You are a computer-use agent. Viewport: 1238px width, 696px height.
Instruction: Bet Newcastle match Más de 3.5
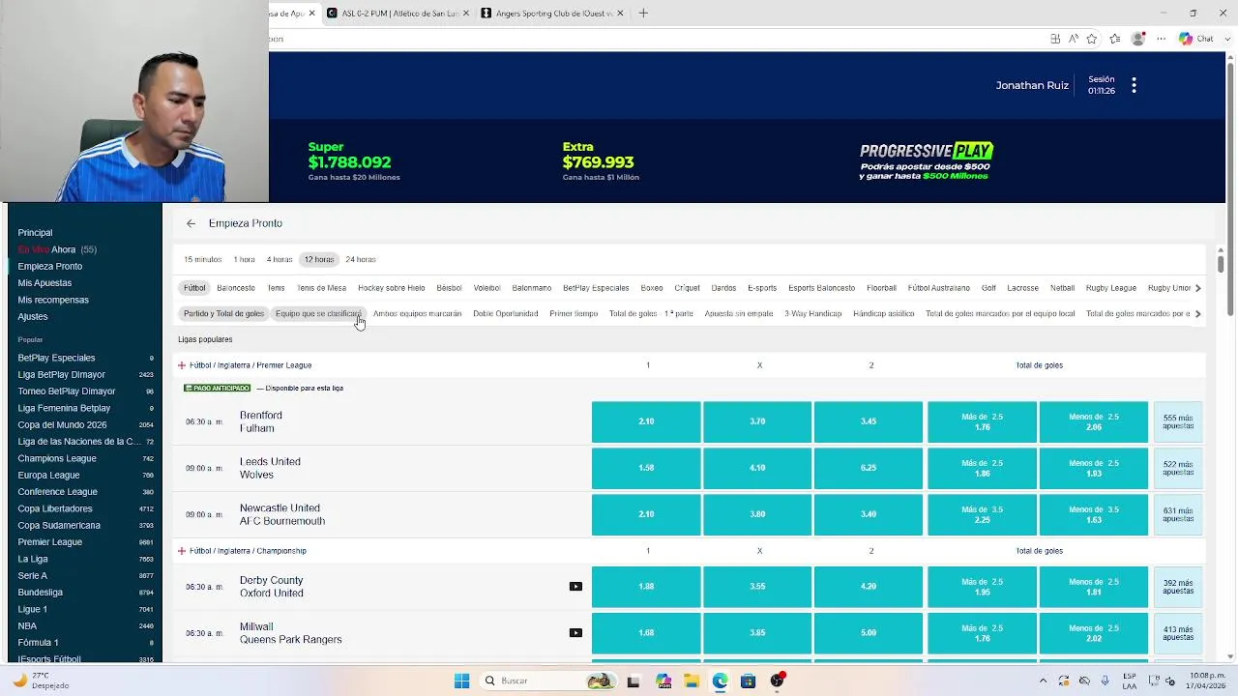coord(982,514)
